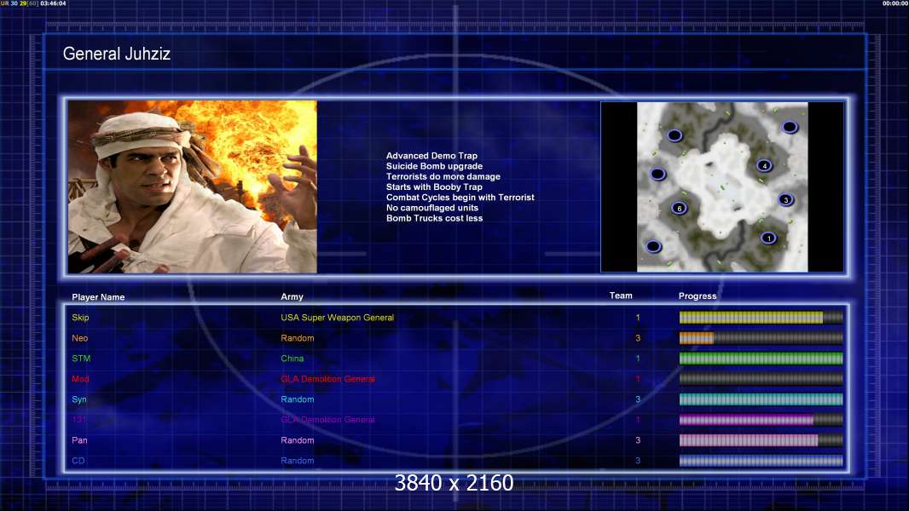
Task: Click 131's 'GLA Demolition General' army text
Action: tap(327, 420)
